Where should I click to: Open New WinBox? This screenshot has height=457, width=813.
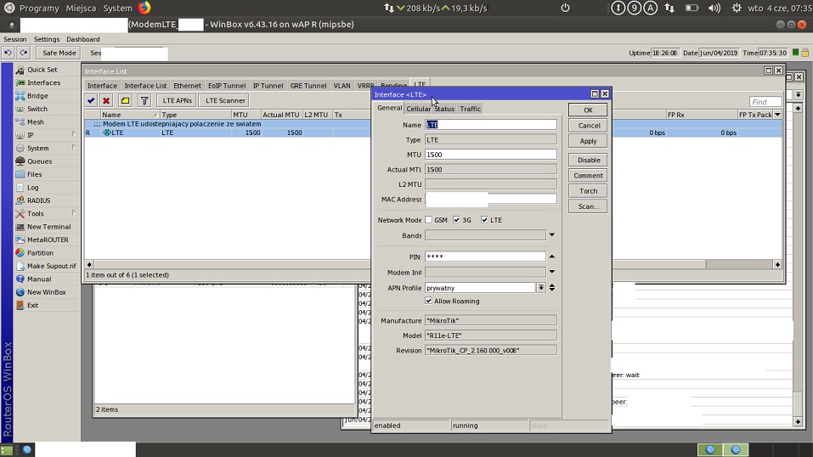[46, 292]
